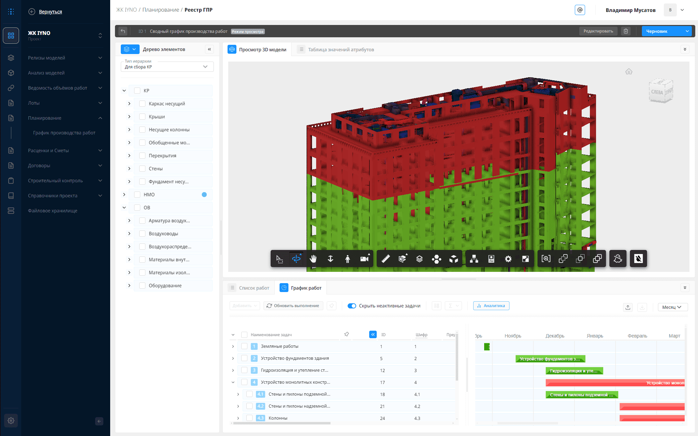Image resolution: width=698 pixels, height=436 pixels.
Task: Open the Аналитика button
Action: [491, 306]
